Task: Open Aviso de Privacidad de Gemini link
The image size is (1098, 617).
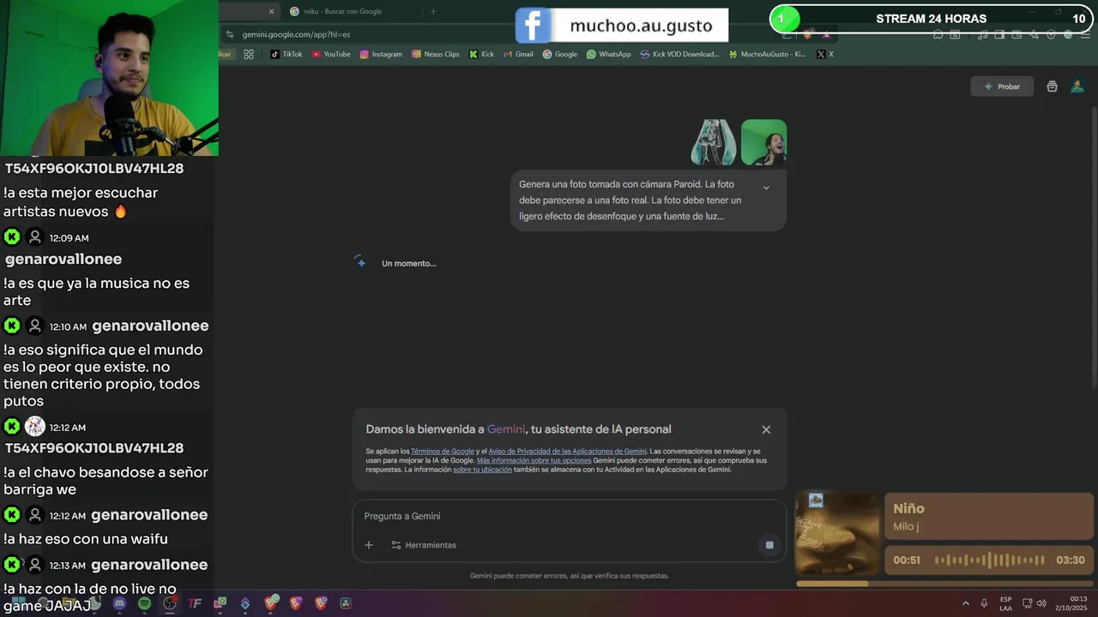Action: pyautogui.click(x=567, y=451)
